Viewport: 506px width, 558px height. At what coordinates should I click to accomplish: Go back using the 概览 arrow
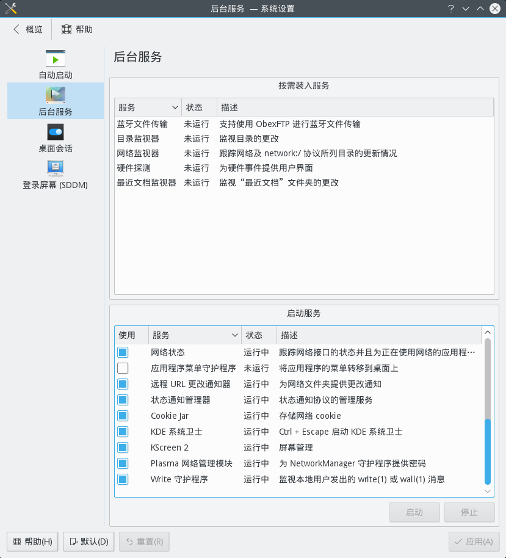click(27, 29)
